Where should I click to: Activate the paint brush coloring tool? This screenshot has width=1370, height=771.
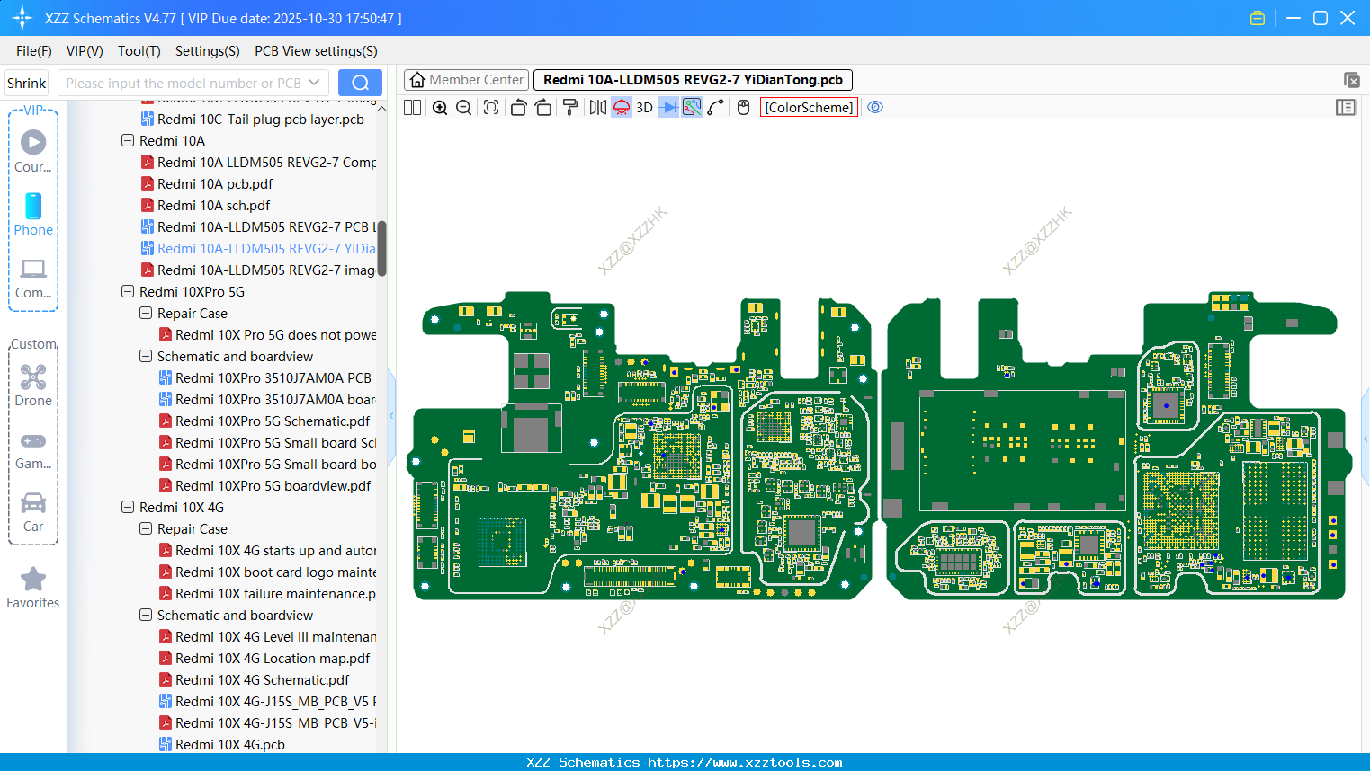pyautogui.click(x=569, y=107)
